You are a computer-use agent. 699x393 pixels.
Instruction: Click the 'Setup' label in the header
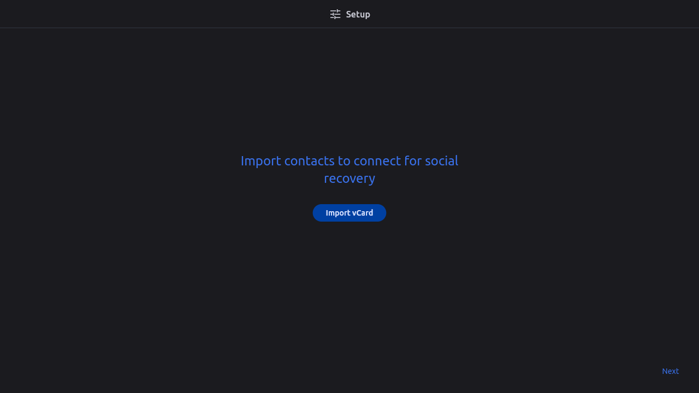pyautogui.click(x=358, y=14)
